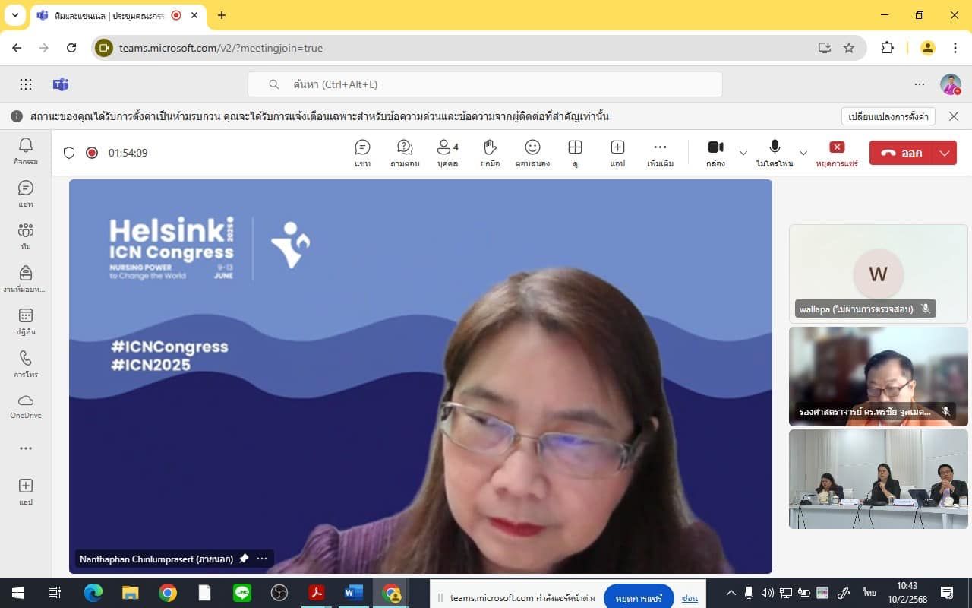Stop sharing the screen in toolbar
972x608 pixels.
pos(837,153)
